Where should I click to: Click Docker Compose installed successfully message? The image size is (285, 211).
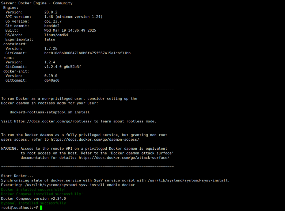[42, 194]
